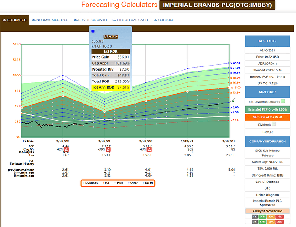Viewport: 296px width, 227px height.
Task: Click the 1Y scorecard badge
Action: (254, 217)
